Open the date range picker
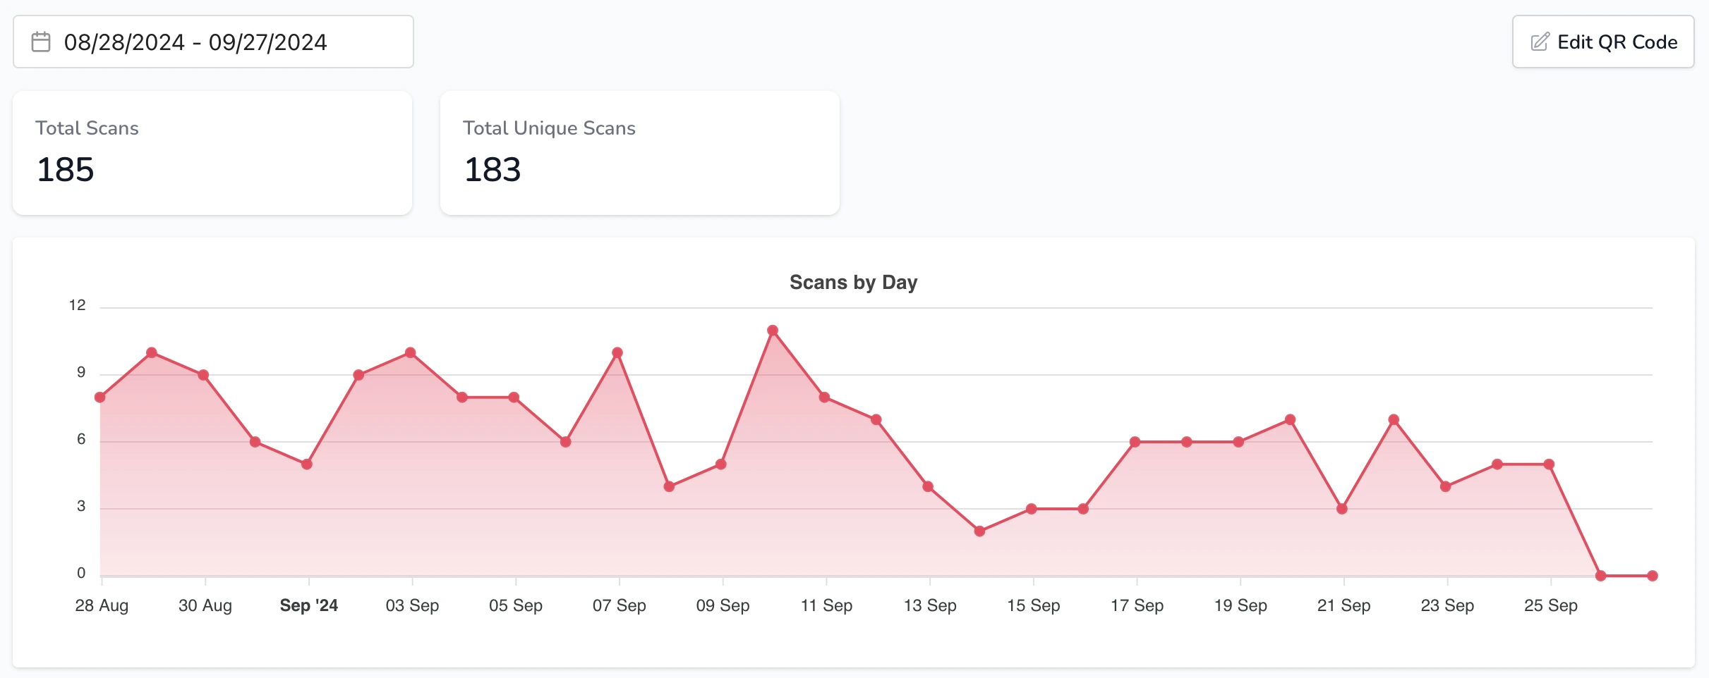Screen dimensions: 1709x678 coord(212,42)
